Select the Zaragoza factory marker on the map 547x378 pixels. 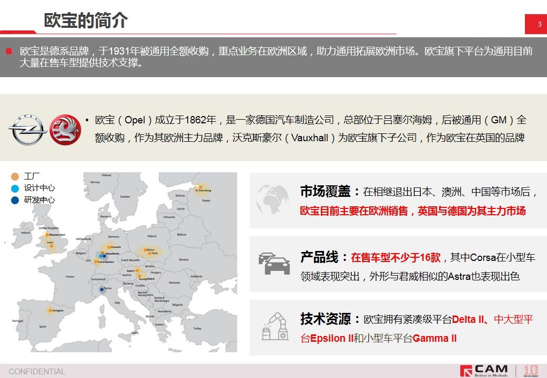tap(50, 310)
